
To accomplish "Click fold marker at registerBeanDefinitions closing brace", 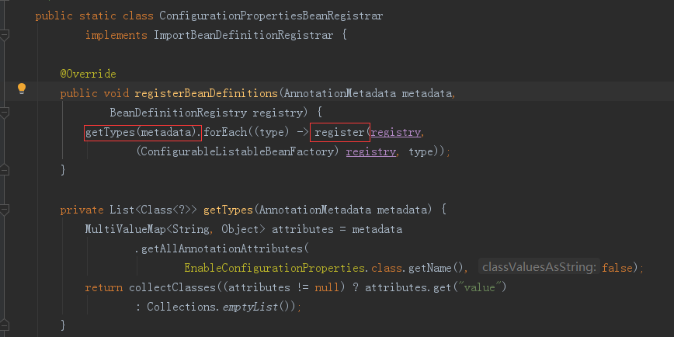I will (5, 170).
